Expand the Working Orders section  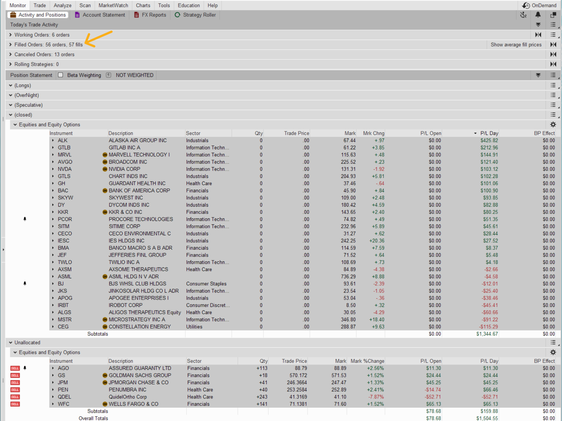coord(10,35)
